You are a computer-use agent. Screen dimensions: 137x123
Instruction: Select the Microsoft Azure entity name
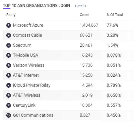click(28, 25)
